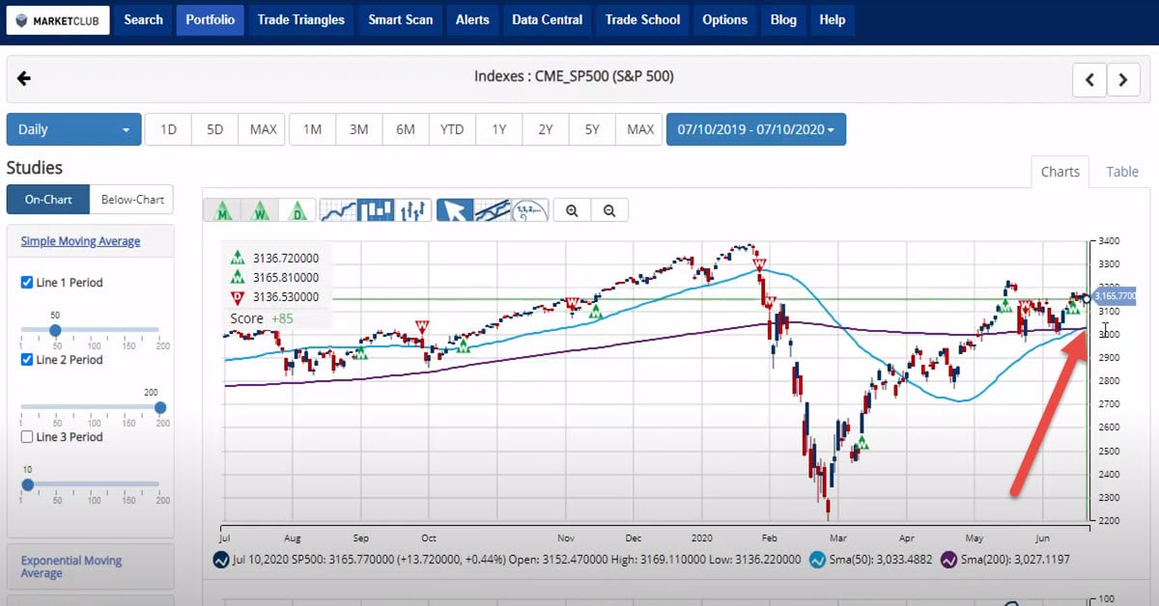Pick the Fibonacci drawing tool
Screen dimensions: 1159x606
(529, 210)
